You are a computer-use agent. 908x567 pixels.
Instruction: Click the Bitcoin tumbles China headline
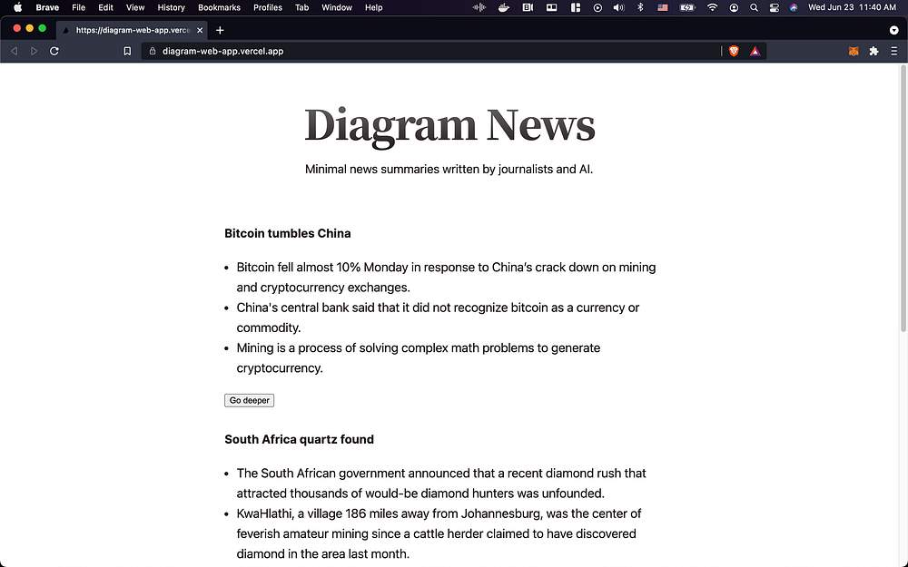click(x=288, y=233)
